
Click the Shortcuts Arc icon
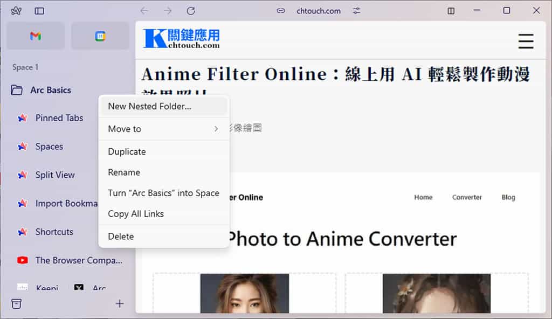tap(23, 232)
